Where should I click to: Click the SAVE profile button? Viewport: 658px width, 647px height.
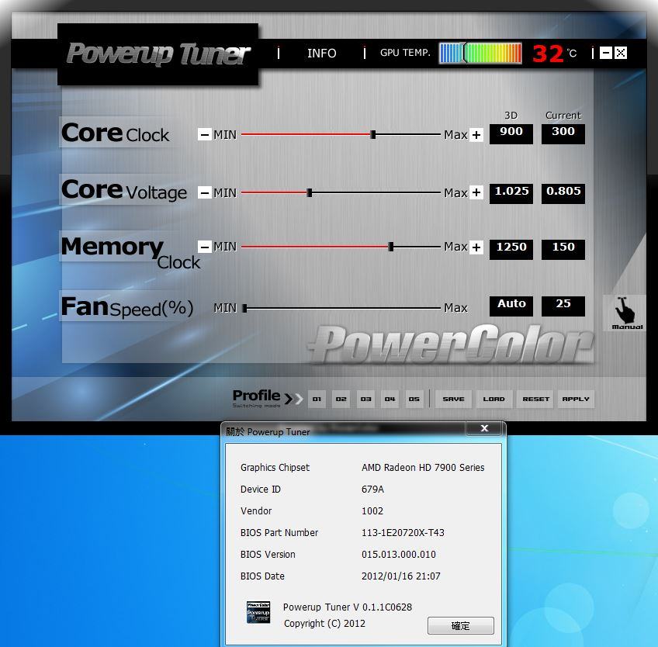click(454, 399)
